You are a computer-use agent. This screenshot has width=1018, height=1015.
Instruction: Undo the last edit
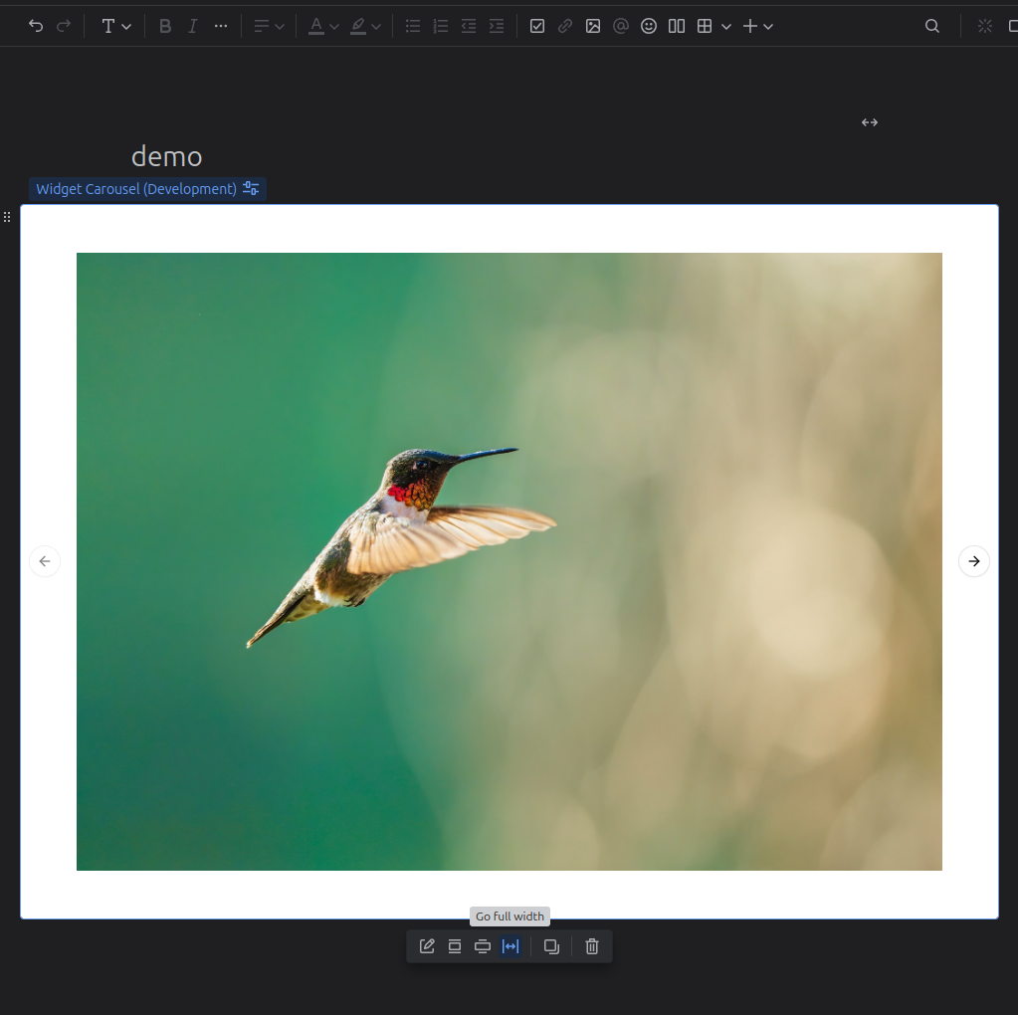point(36,26)
